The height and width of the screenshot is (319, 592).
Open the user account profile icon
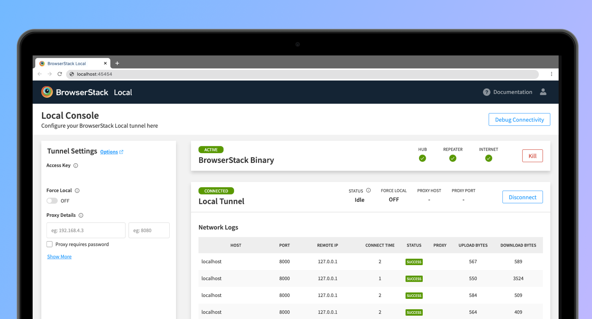coord(543,92)
